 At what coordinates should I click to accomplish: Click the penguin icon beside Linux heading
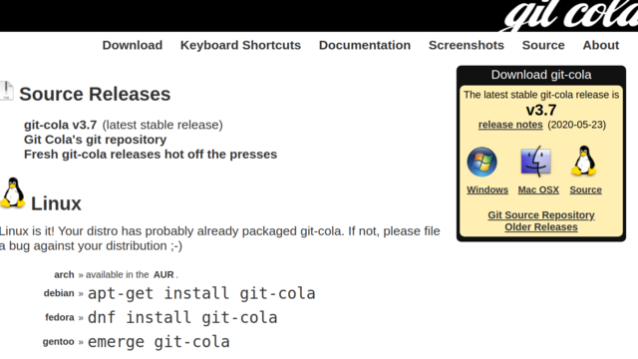[x=13, y=192]
